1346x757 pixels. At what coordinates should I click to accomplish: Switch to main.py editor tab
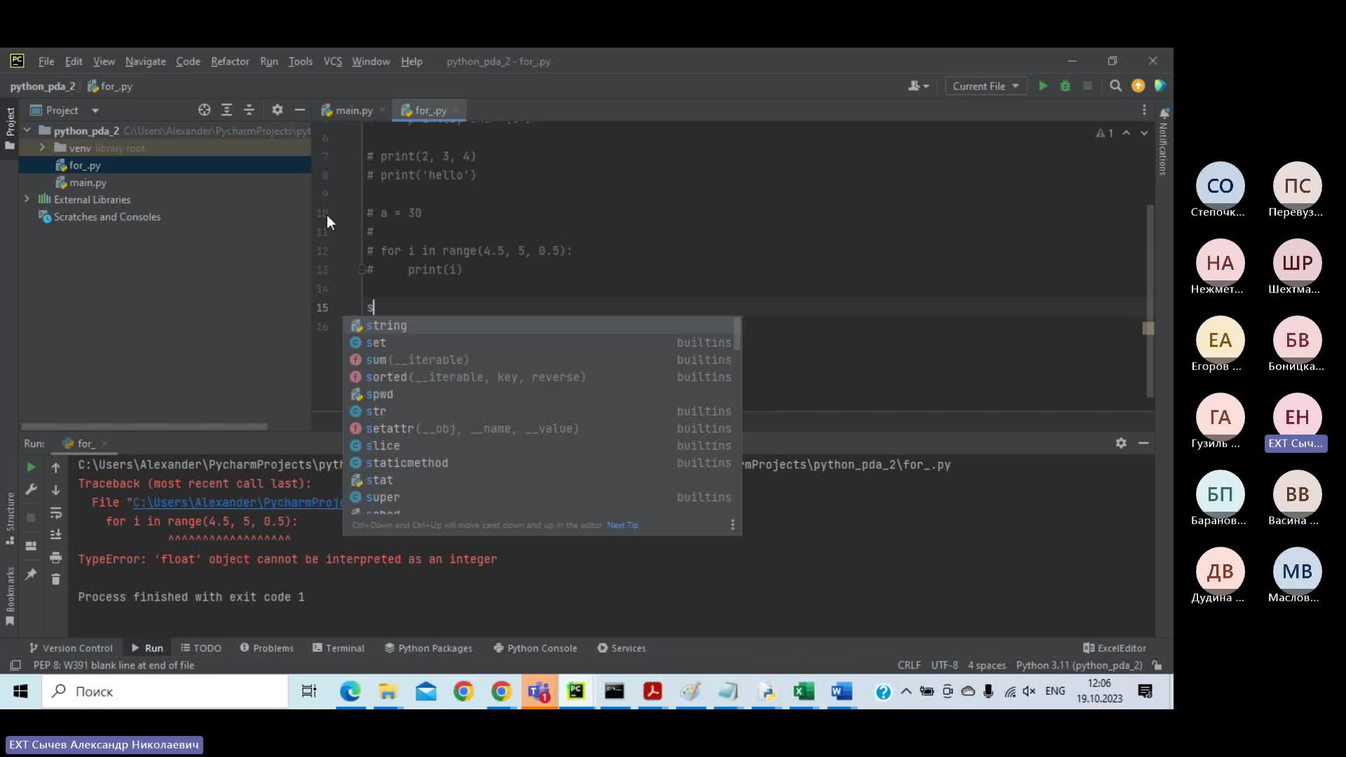(353, 110)
